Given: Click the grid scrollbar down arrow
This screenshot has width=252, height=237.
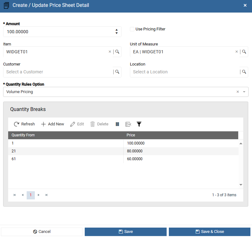Looking at the screenshot, I should point(241,185).
